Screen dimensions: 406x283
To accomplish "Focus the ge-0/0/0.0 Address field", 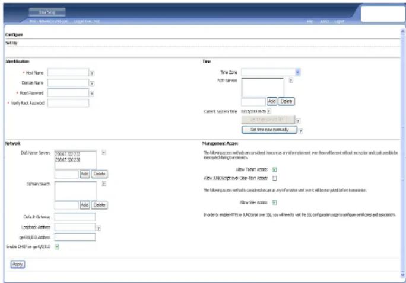I will click(75, 237).
